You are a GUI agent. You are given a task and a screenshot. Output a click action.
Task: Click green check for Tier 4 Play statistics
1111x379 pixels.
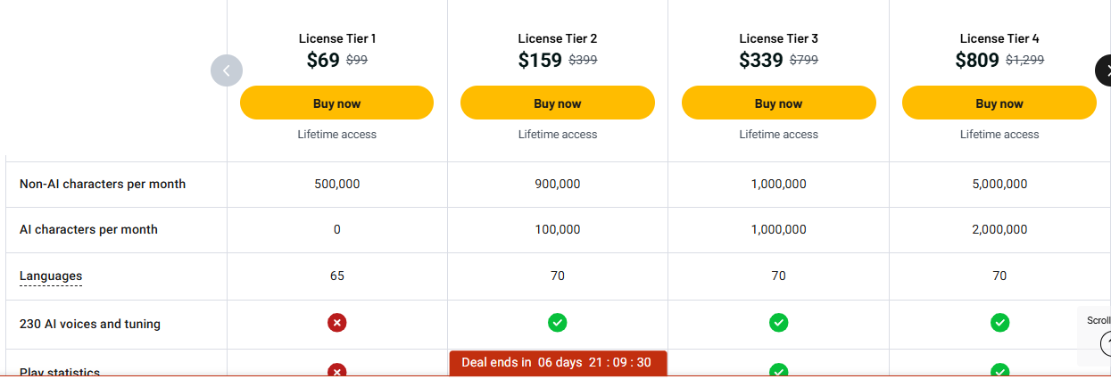[x=999, y=371]
